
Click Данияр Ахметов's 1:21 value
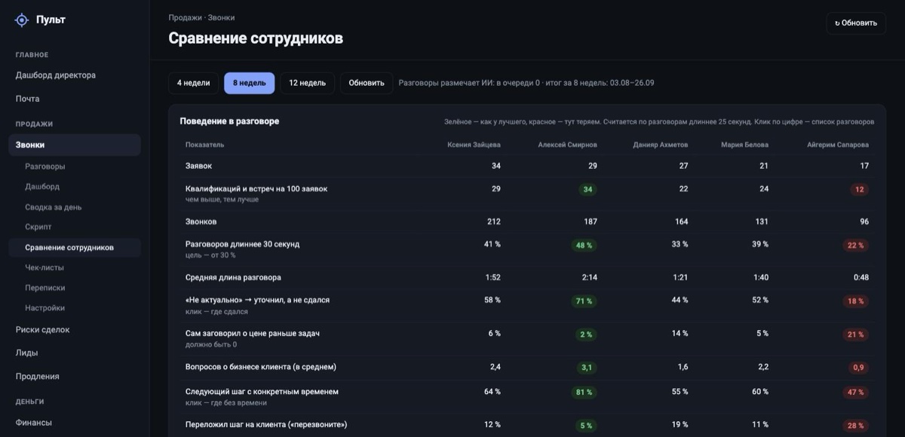tap(680, 277)
